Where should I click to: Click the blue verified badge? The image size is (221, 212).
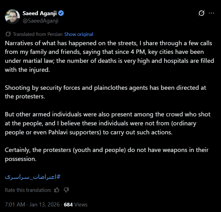[62, 13]
